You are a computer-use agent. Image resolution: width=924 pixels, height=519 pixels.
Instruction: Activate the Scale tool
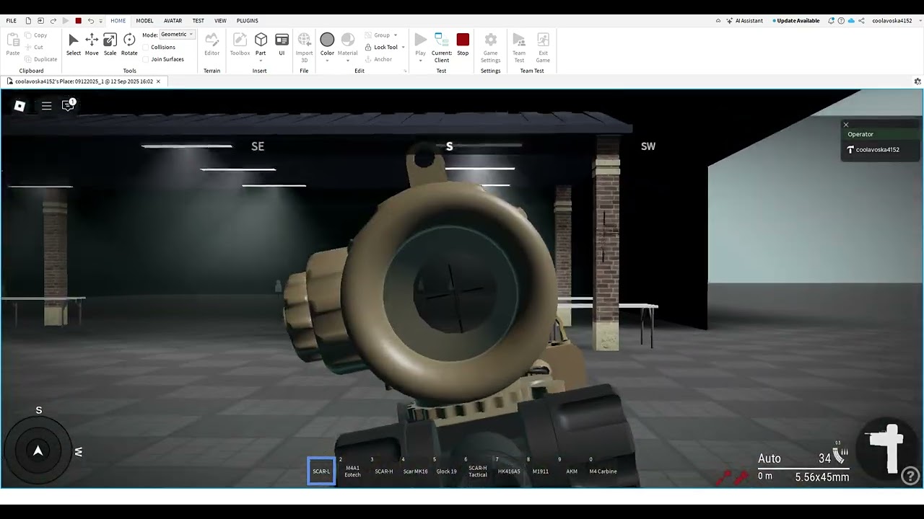pyautogui.click(x=110, y=45)
